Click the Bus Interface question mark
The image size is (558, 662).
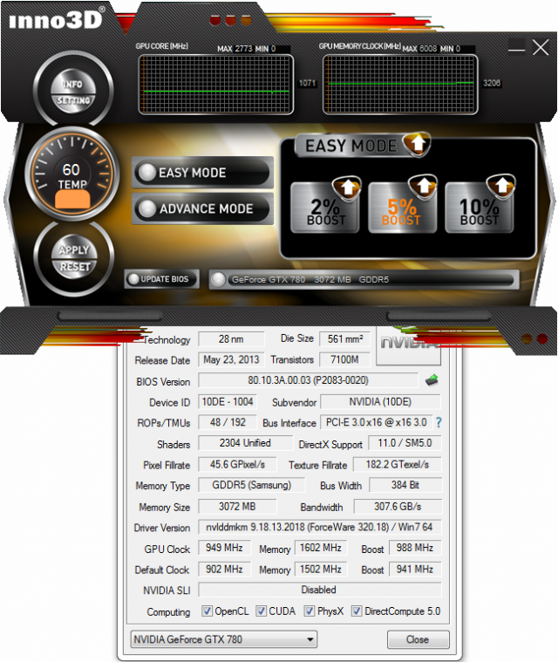(439, 422)
